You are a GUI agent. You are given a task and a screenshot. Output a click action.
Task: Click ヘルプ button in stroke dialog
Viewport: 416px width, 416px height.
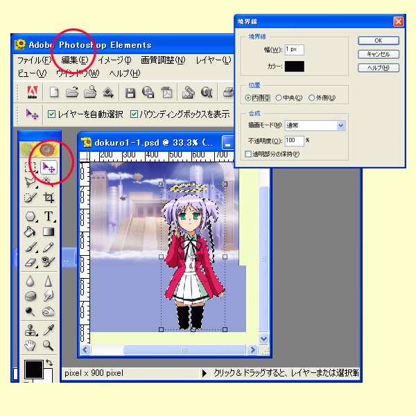(379, 68)
